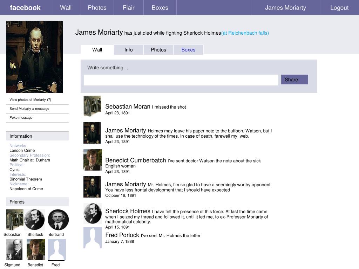
Task: Click the Information section header
Action: click(x=37, y=136)
